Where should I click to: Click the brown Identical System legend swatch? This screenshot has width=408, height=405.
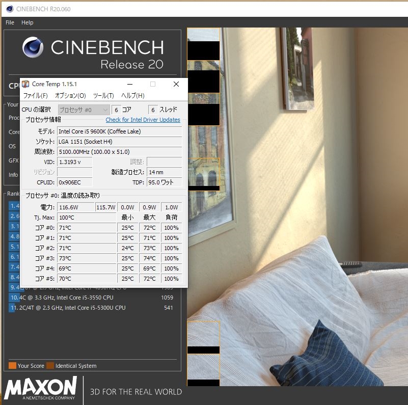tap(50, 366)
